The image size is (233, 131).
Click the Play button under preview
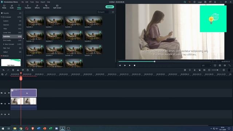(x=130, y=65)
